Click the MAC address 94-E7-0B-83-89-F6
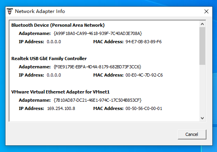 [x=143, y=42]
